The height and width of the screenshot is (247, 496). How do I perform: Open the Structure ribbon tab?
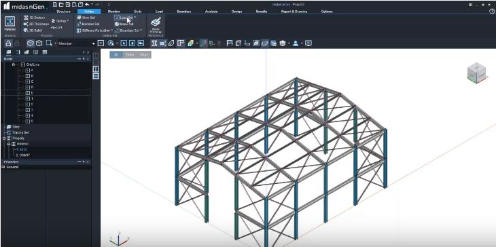coord(63,12)
